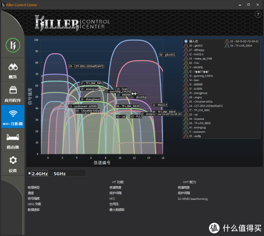
Task: Click the QBSS 负载 info label
Action: pyautogui.click(x=34, y=204)
